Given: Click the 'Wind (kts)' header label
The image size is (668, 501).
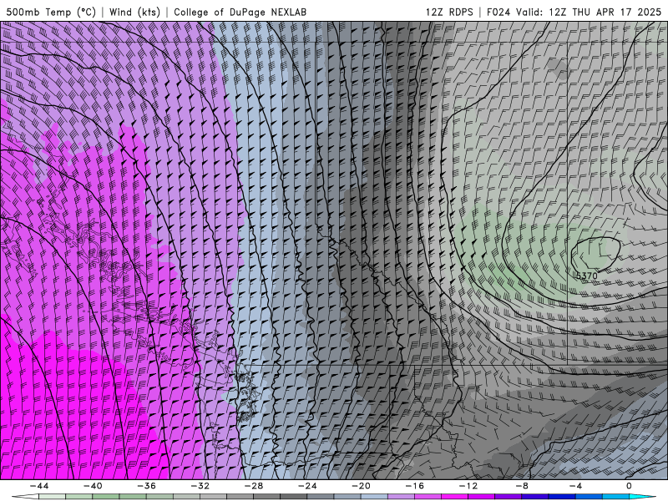Looking at the screenshot, I should click(134, 12).
